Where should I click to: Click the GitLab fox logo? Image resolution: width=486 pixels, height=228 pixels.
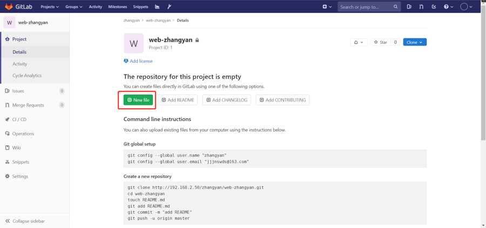(x=9, y=7)
